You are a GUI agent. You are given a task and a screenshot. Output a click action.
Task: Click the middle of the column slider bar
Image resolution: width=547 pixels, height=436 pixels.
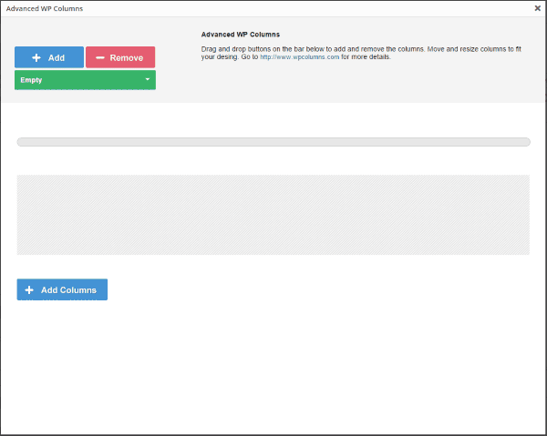pyautogui.click(x=273, y=142)
